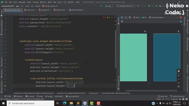This screenshot has width=189, height=106.
Task: Click the yellow warning count indicator
Action: tap(108, 17)
